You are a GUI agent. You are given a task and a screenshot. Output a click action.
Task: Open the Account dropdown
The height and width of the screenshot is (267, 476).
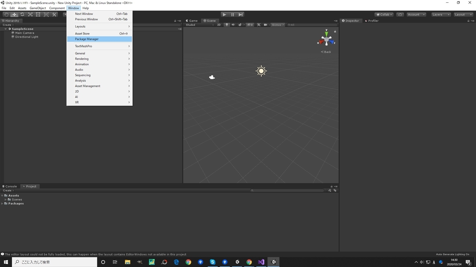(x=416, y=15)
